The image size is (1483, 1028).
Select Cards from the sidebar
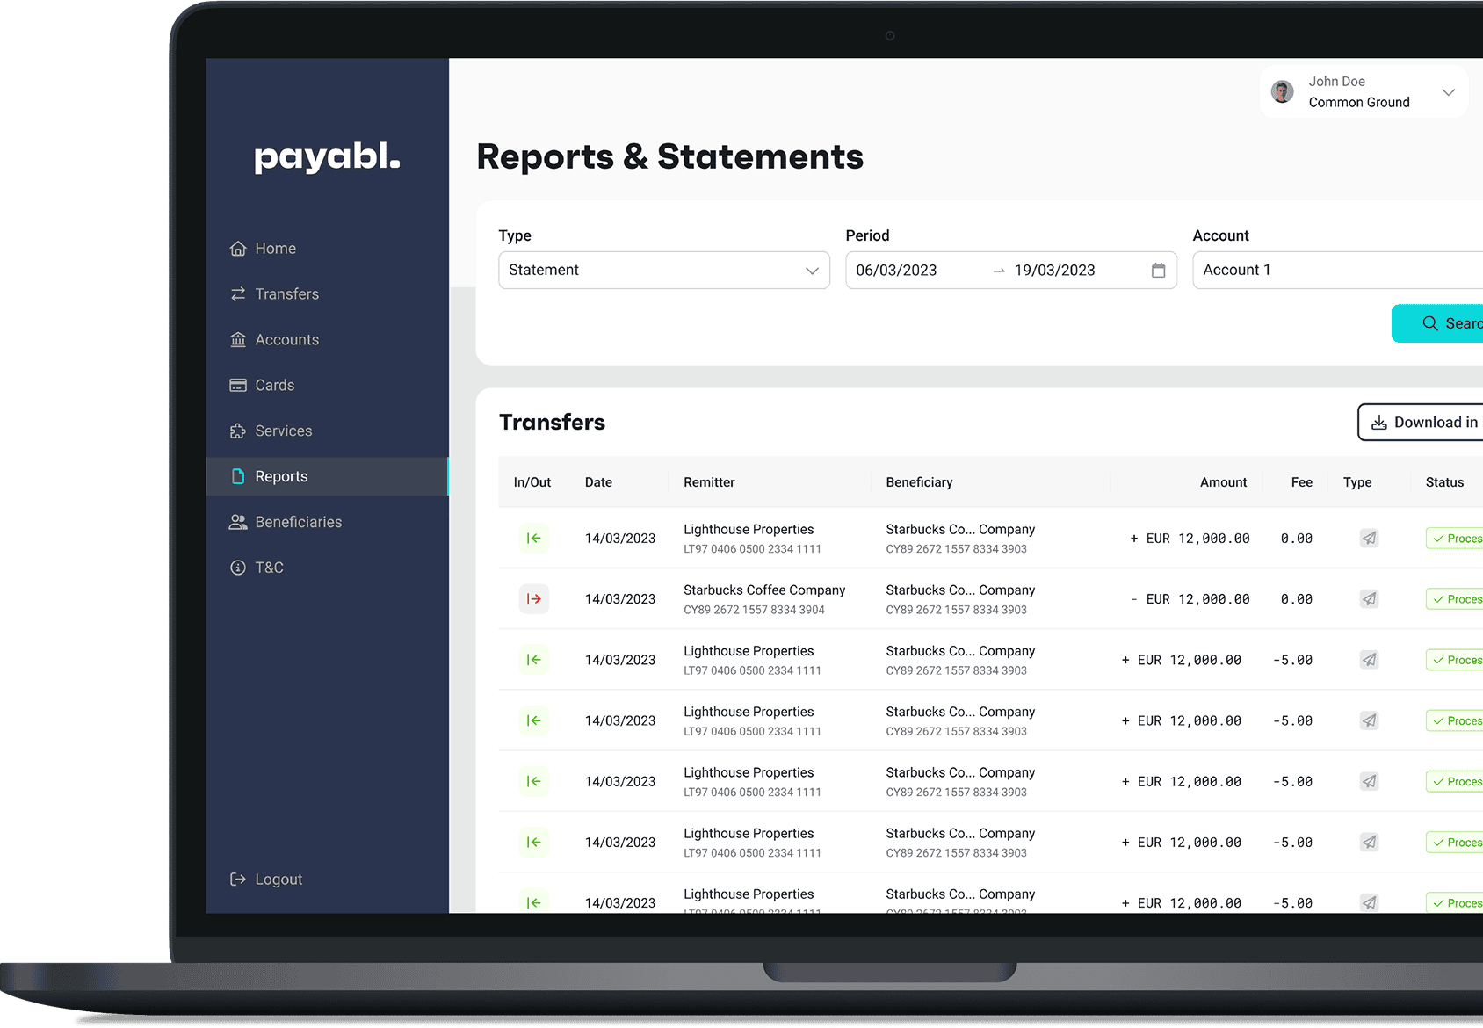pyautogui.click(x=274, y=386)
